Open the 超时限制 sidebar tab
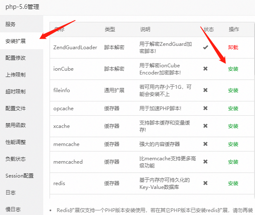The height and width of the screenshot is (215, 255). pos(21,92)
